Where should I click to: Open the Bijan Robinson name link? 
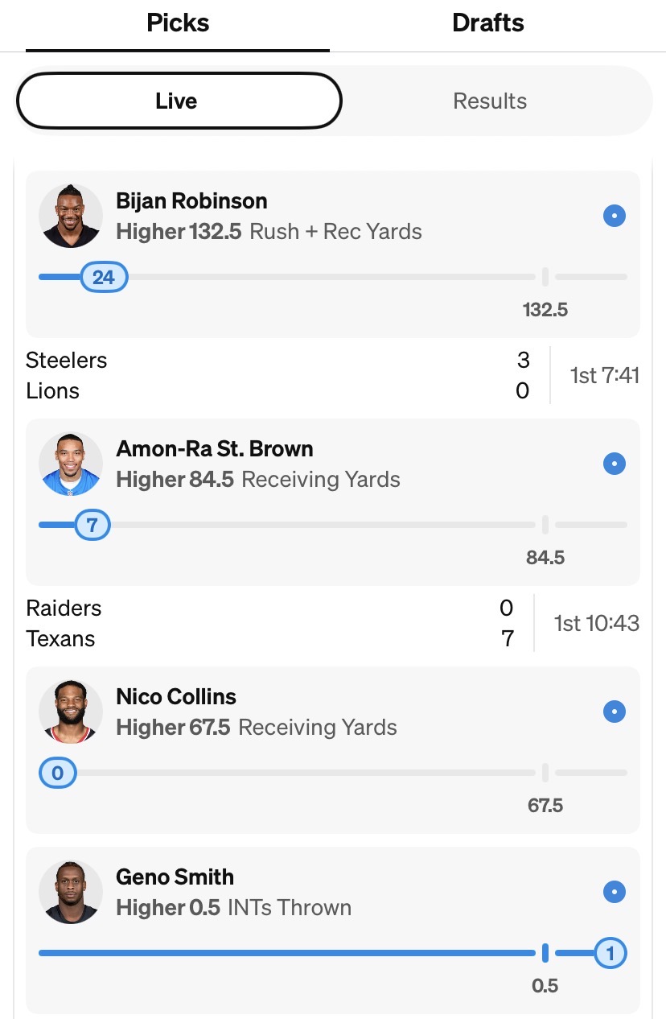point(191,201)
